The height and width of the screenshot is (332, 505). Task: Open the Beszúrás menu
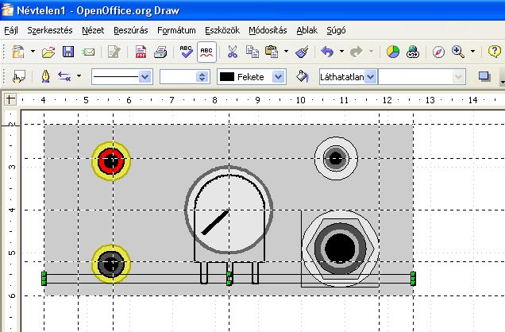[x=131, y=30]
